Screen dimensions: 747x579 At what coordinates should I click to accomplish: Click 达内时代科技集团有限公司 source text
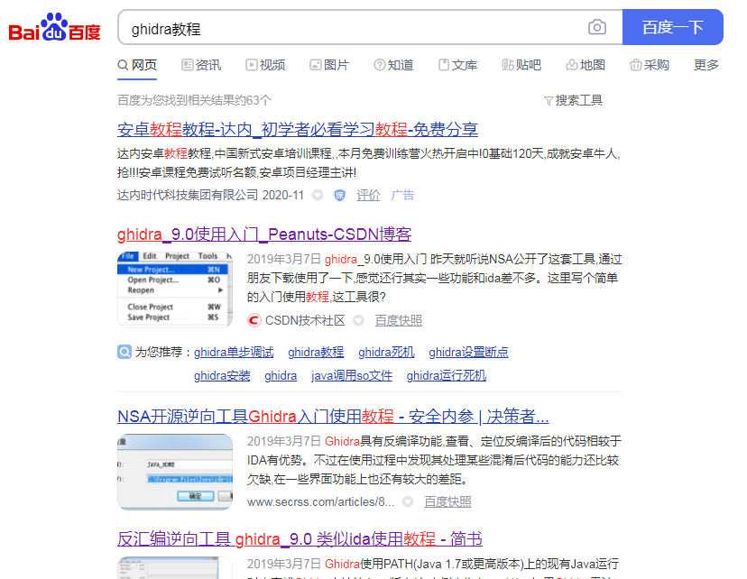click(188, 195)
